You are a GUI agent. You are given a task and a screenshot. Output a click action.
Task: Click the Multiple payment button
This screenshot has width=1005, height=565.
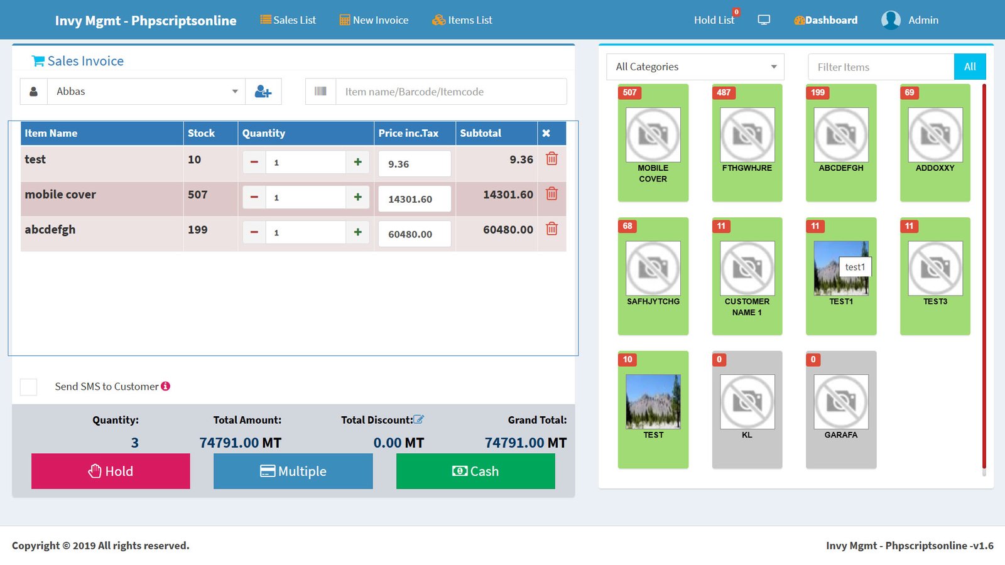(293, 471)
